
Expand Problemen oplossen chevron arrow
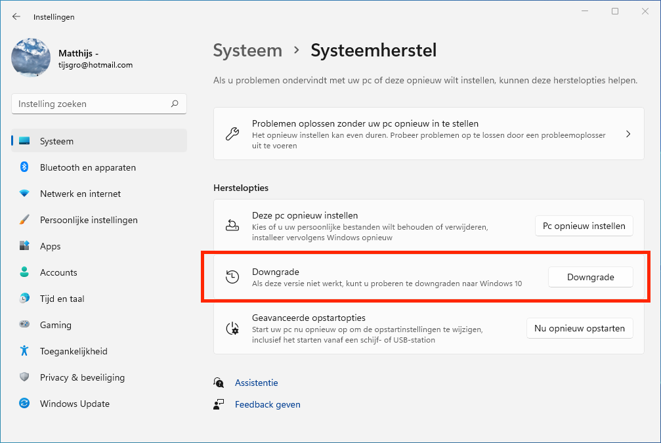pyautogui.click(x=628, y=134)
